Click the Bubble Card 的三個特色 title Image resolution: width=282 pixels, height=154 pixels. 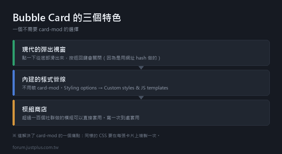67,18
